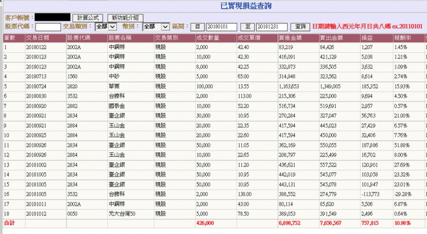427x234 pixels.
Task: Click price cell 113.00
Action: tap(244, 97)
